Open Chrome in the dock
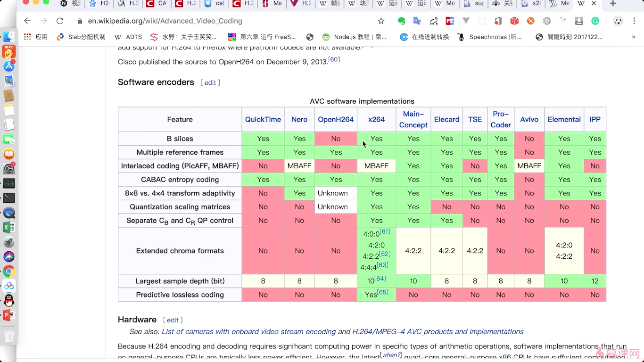The width and height of the screenshot is (644, 362). pyautogui.click(x=9, y=271)
